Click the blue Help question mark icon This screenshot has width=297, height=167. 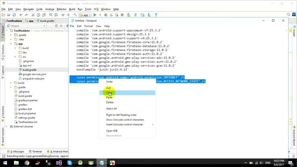[156, 15]
